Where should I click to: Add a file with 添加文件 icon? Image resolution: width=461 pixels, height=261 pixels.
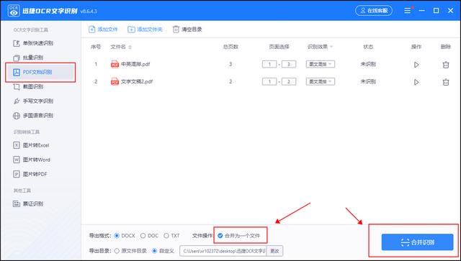pos(92,29)
